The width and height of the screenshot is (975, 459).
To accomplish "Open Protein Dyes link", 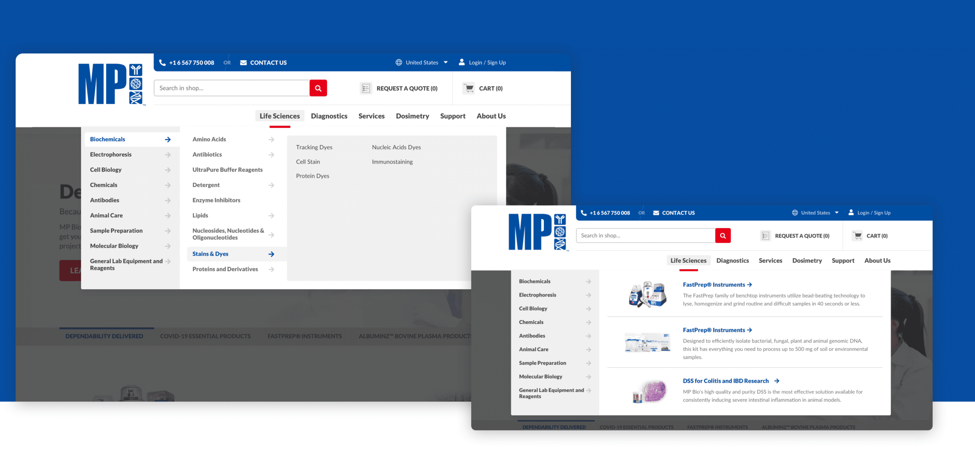I will 313,176.
